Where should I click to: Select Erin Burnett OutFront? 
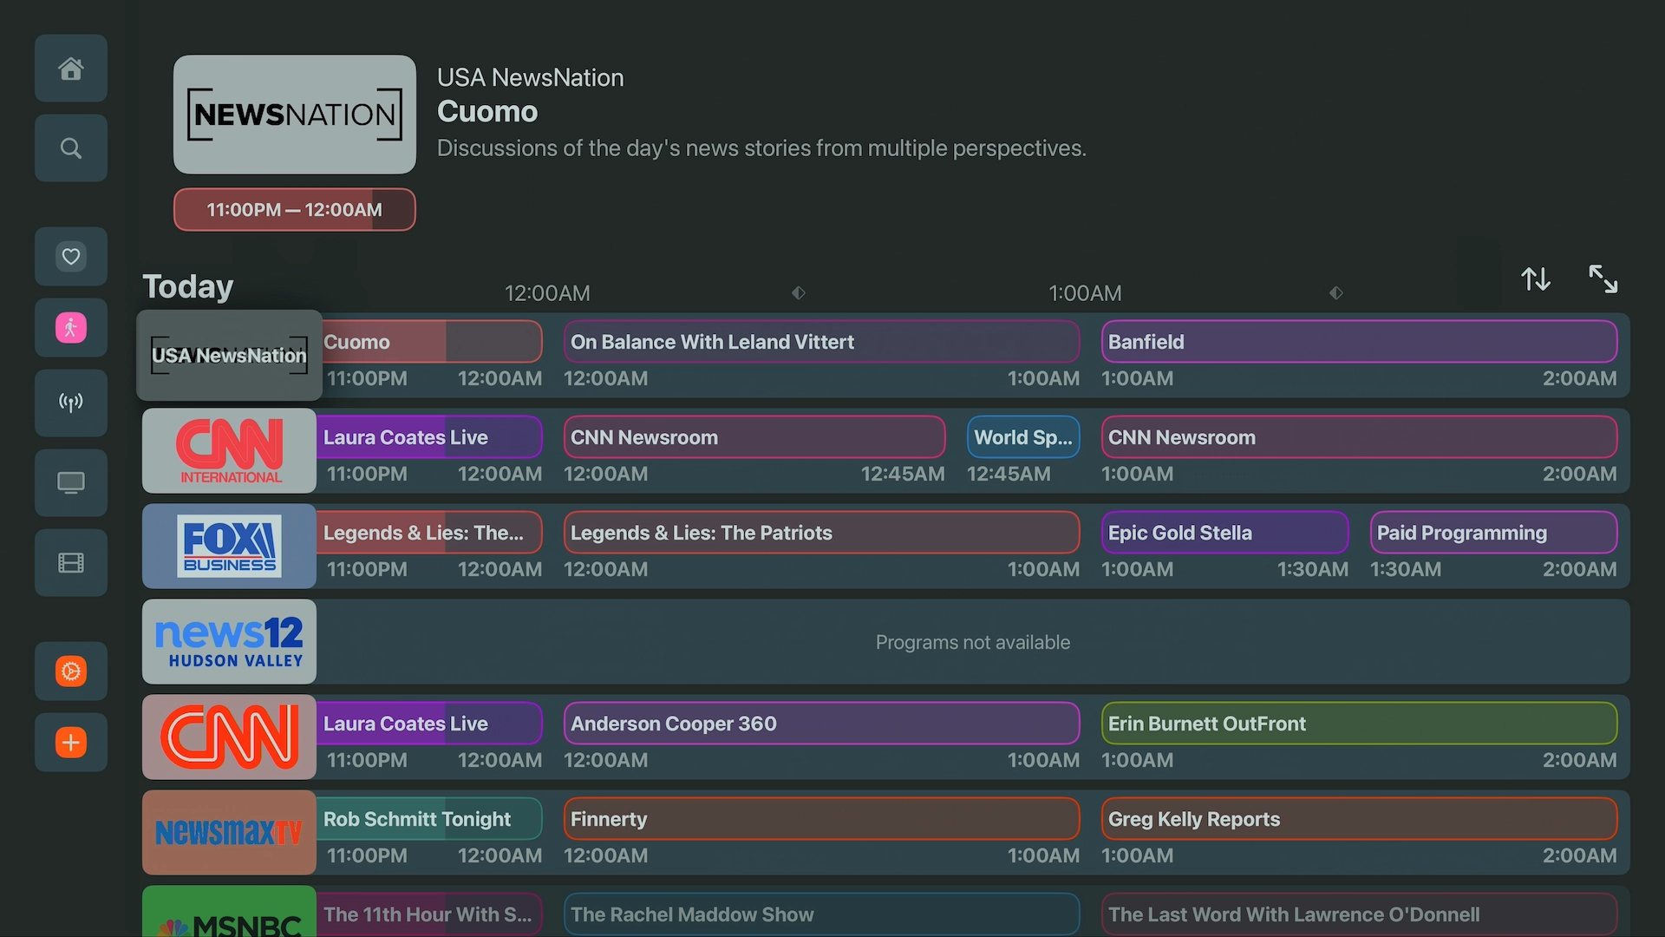tap(1360, 724)
